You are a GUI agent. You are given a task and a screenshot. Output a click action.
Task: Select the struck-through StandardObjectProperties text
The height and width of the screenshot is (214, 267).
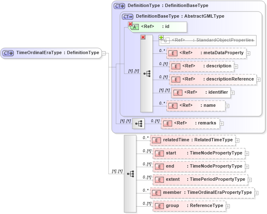click(225, 40)
